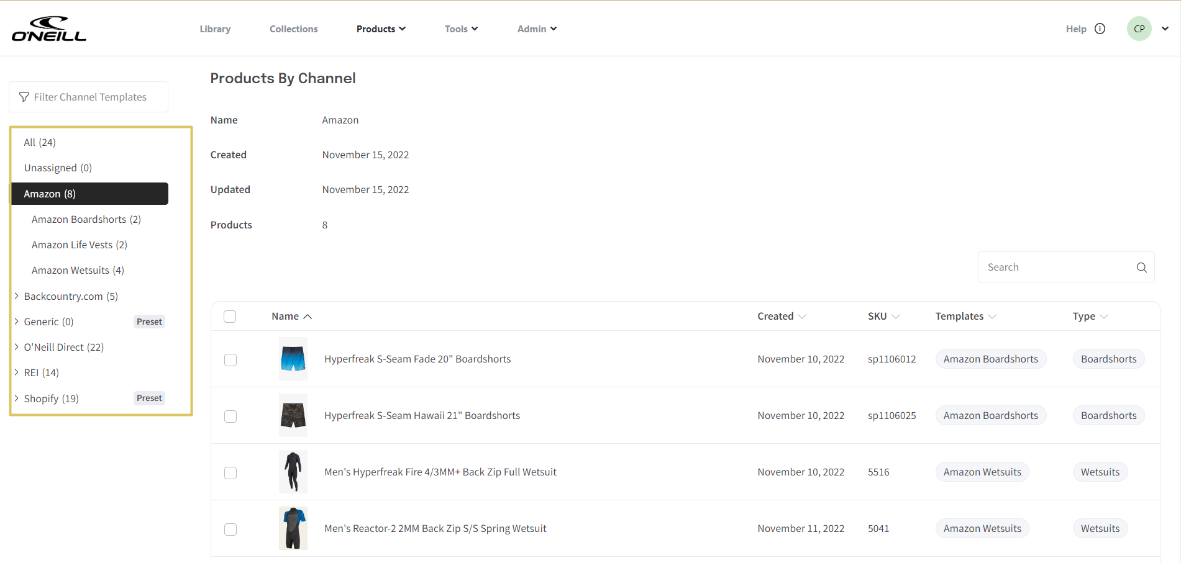
Task: Open Men's Hyperfreak Fire 4/3MM+ Wetsuit
Action: point(440,472)
